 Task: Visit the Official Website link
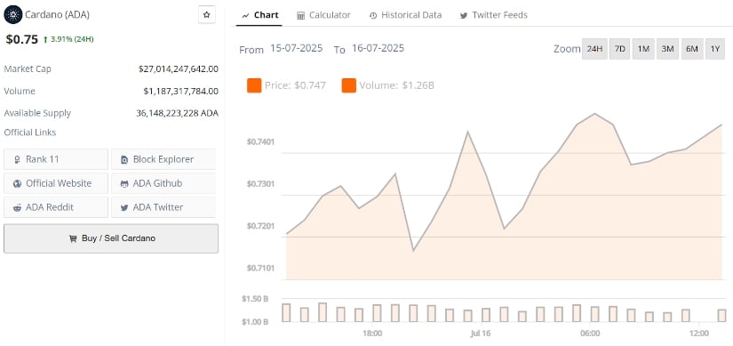coord(56,183)
